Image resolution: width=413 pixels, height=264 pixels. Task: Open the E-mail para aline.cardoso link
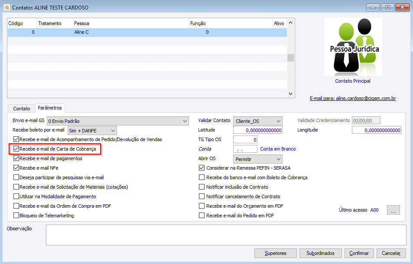point(353,98)
